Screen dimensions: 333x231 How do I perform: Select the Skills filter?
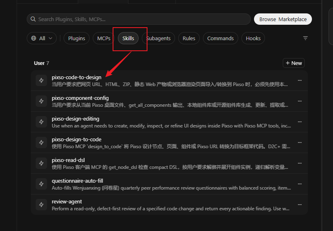click(x=128, y=38)
